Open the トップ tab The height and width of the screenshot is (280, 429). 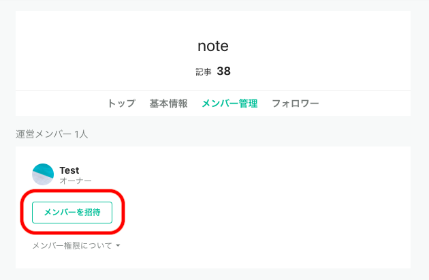121,104
